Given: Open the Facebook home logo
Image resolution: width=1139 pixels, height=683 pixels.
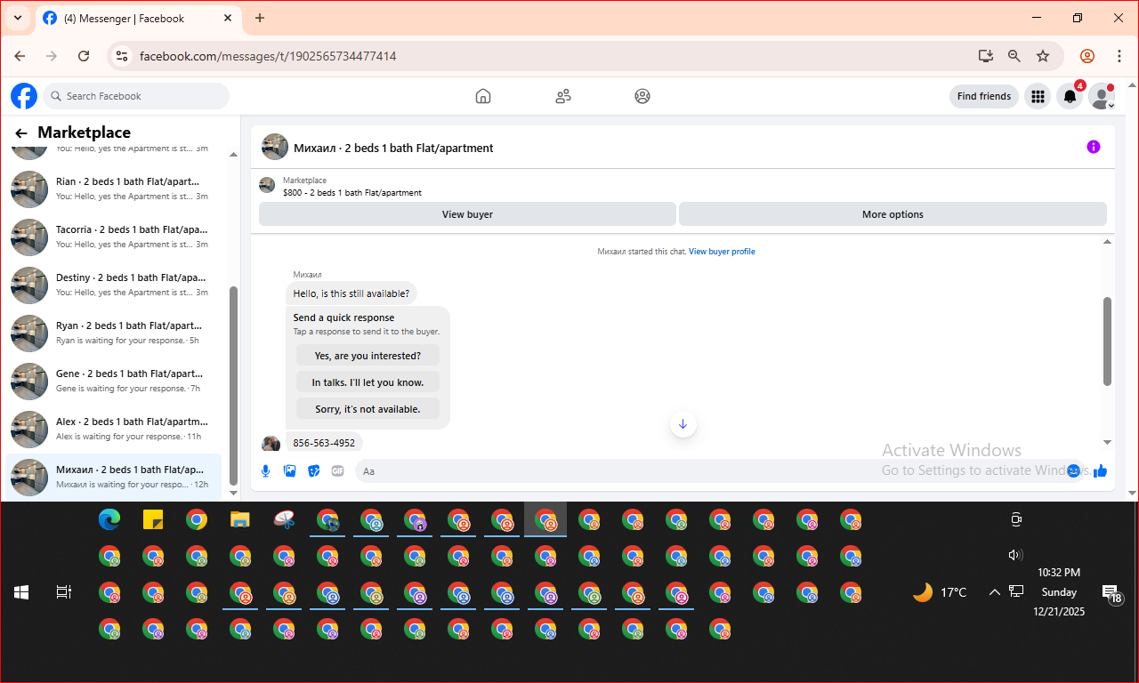Looking at the screenshot, I should (x=24, y=96).
